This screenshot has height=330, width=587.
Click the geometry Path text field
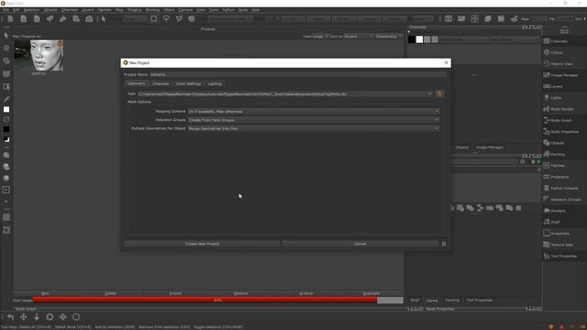pos(282,93)
